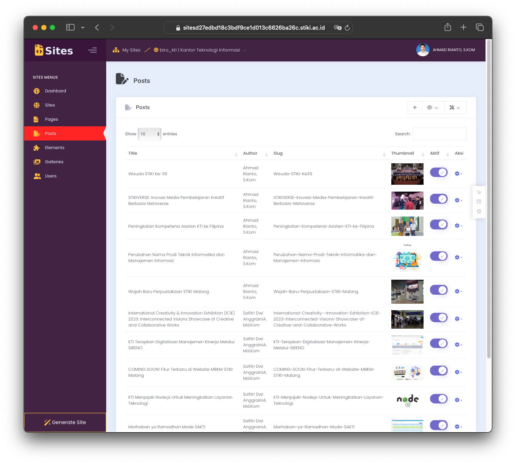Click the user profile avatar
Screen dimensions: 516x464
point(423,50)
